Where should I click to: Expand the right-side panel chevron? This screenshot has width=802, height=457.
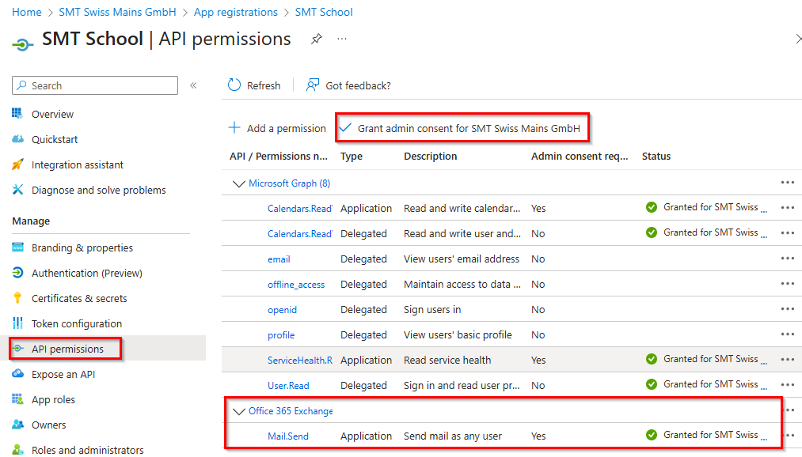(797, 39)
